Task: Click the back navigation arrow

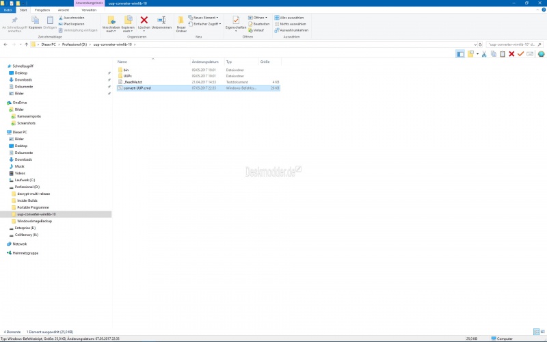Action: [5, 44]
